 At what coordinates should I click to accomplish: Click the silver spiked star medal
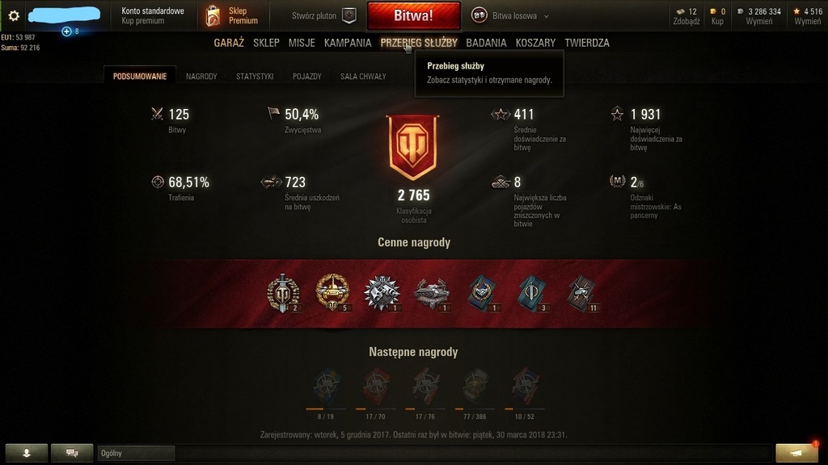[382, 292]
